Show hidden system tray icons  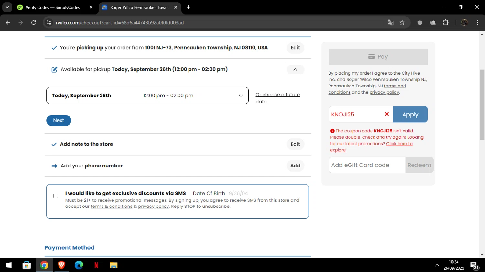click(437, 265)
